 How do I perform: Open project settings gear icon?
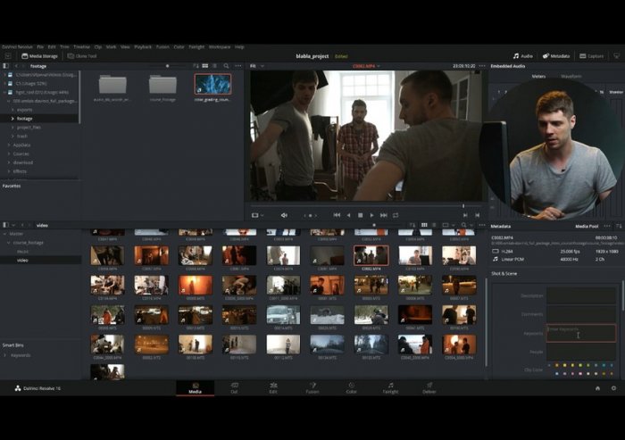pyautogui.click(x=613, y=388)
